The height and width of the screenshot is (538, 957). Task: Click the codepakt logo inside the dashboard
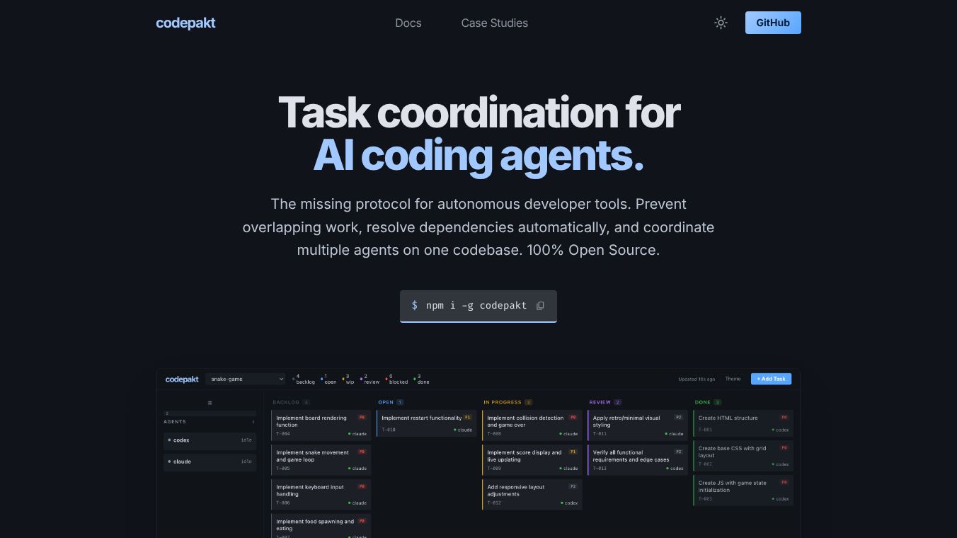pos(182,379)
